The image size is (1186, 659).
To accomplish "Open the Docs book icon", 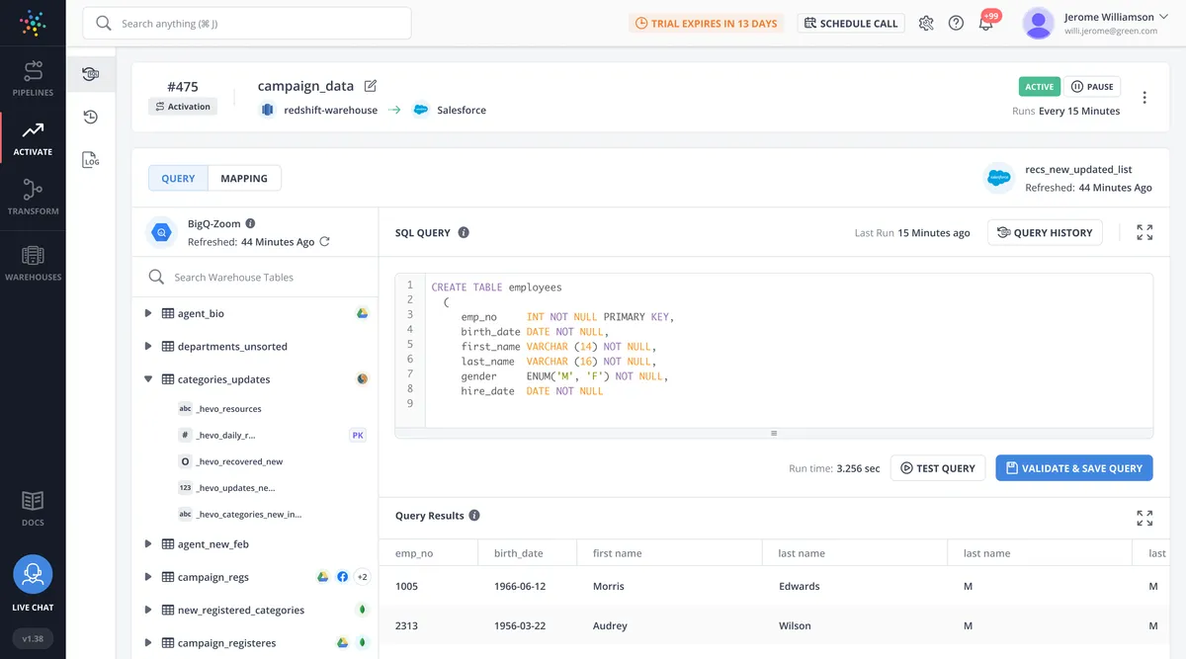I will [33, 507].
